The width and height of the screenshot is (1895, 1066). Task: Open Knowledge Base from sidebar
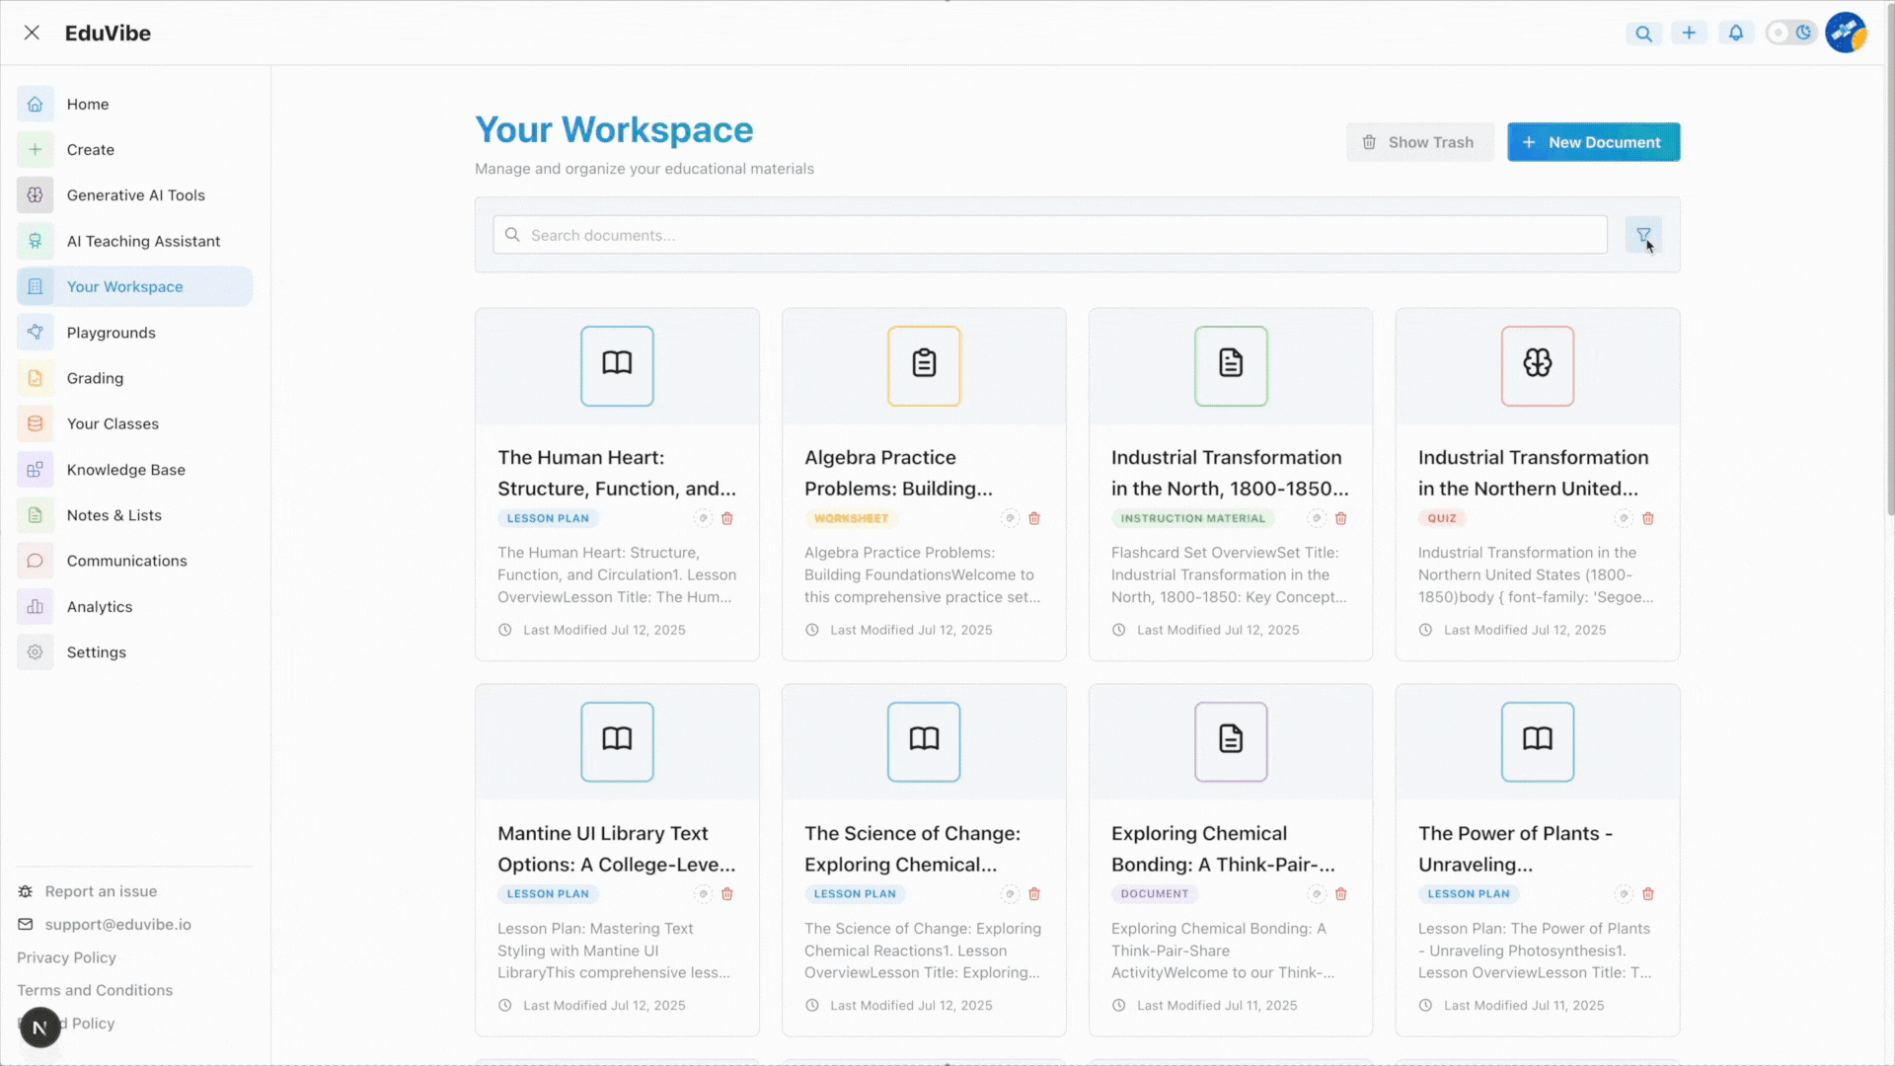(x=125, y=470)
